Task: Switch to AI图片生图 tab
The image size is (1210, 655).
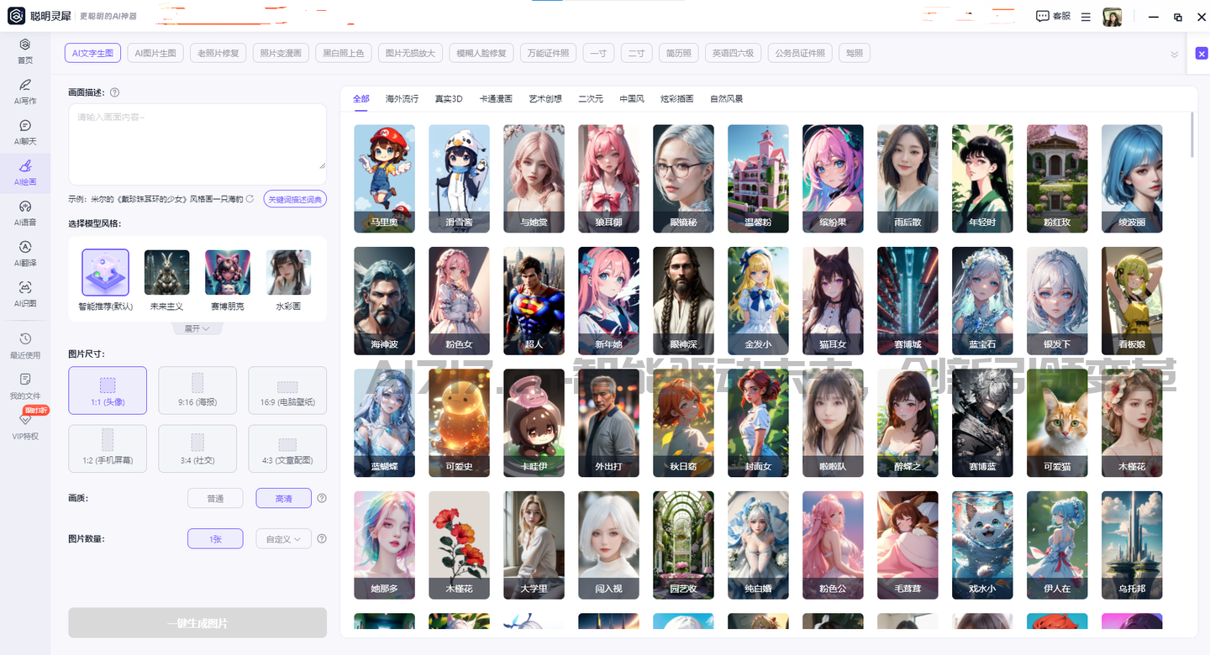Action: click(x=155, y=53)
